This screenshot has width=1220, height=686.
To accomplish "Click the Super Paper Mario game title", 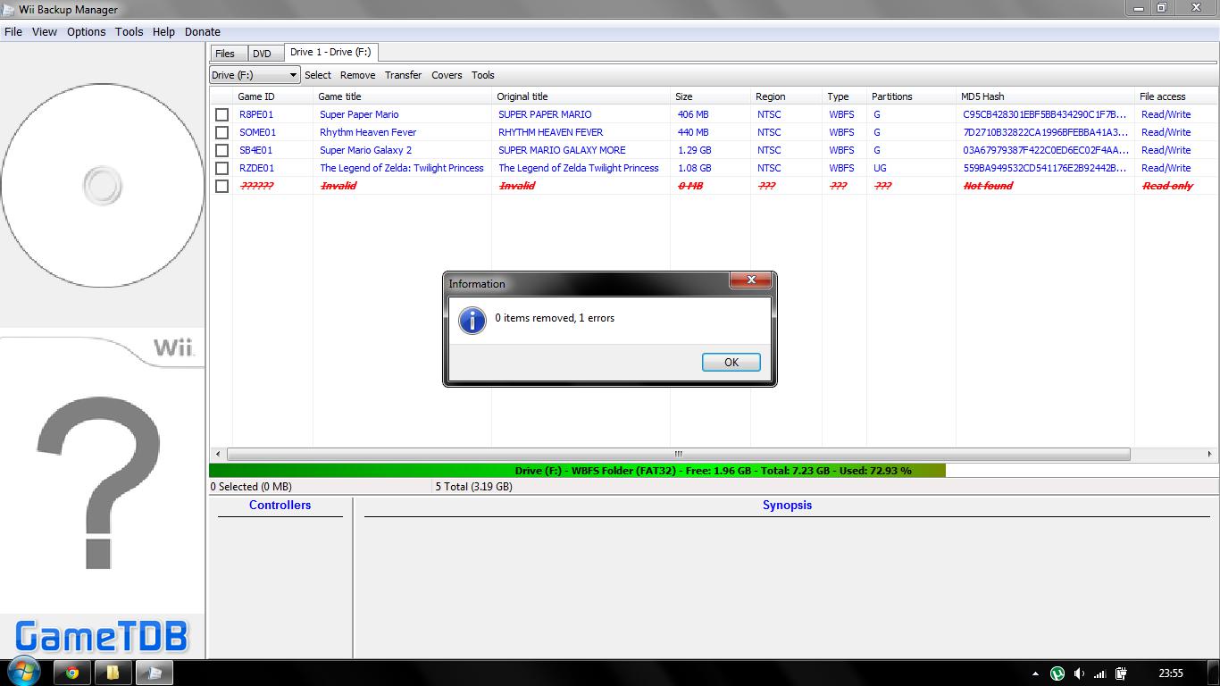I will point(359,114).
